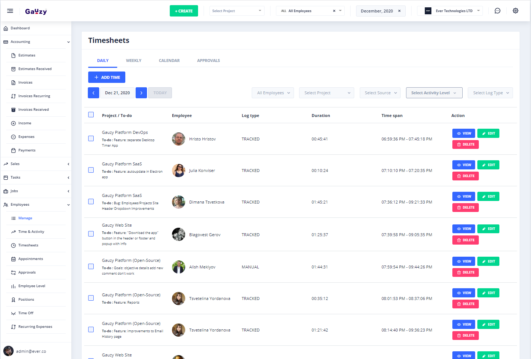This screenshot has height=359, width=531.
Task: Click the Dashboard home icon
Action: point(6,28)
